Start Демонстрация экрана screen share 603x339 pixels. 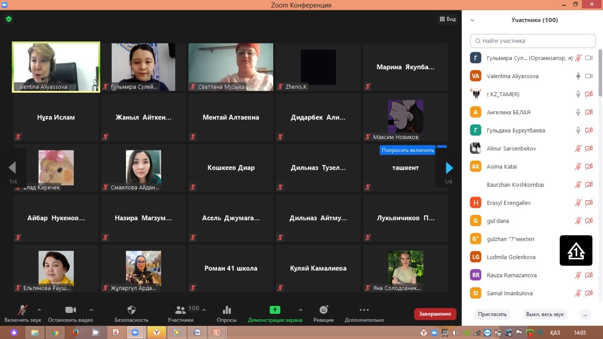click(275, 314)
